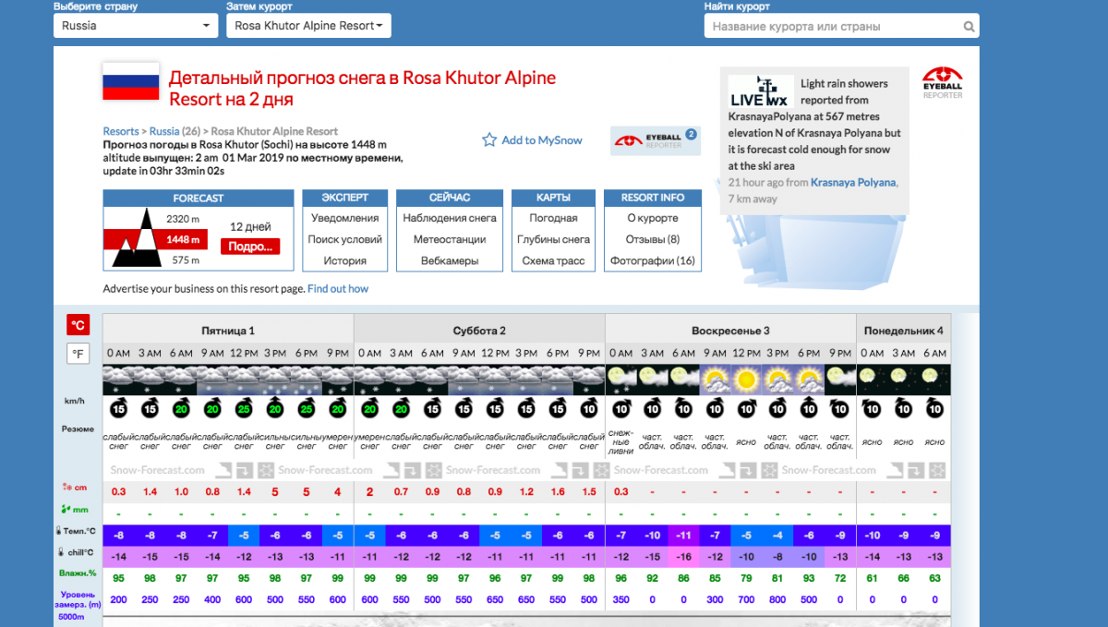Open История under ЭКСПЕРТ
Screen dimensions: 1108x627
345,260
